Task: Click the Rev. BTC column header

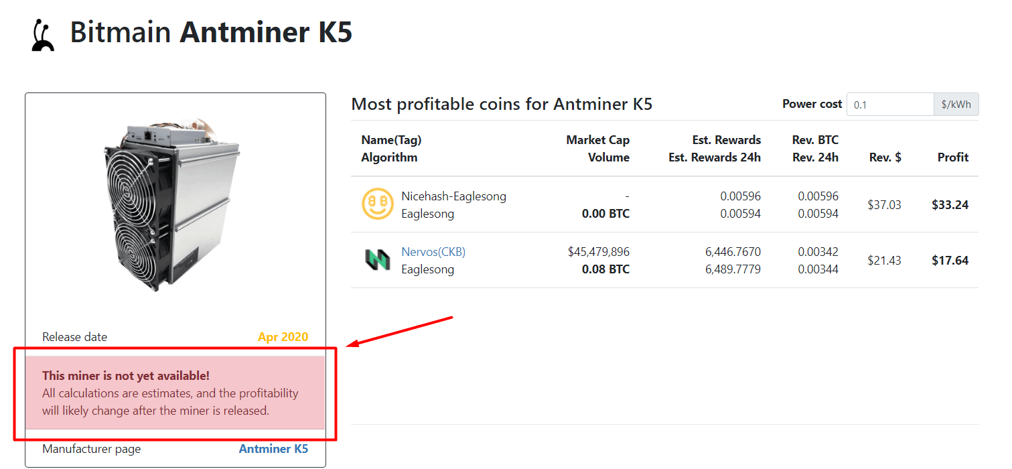Action: [815, 139]
